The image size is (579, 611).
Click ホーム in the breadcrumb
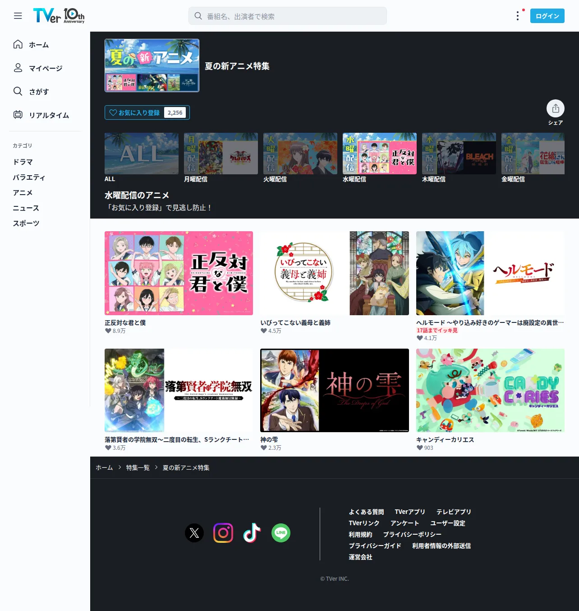[104, 467]
